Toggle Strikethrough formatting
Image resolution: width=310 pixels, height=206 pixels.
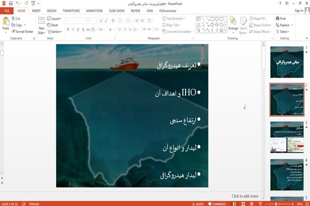(88, 29)
